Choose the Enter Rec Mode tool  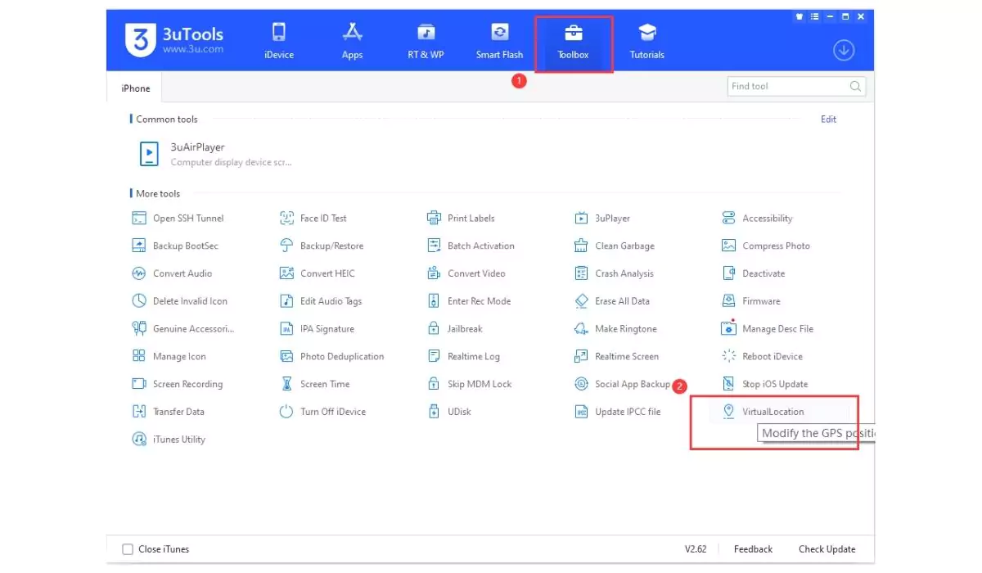click(469, 301)
